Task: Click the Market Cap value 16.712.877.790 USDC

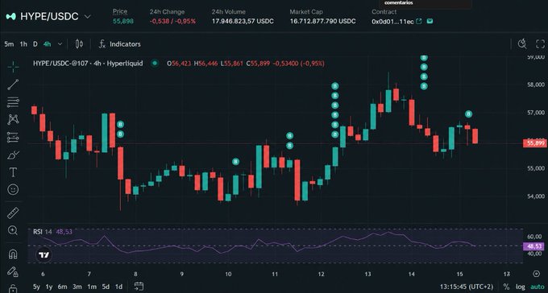Action: point(322,21)
